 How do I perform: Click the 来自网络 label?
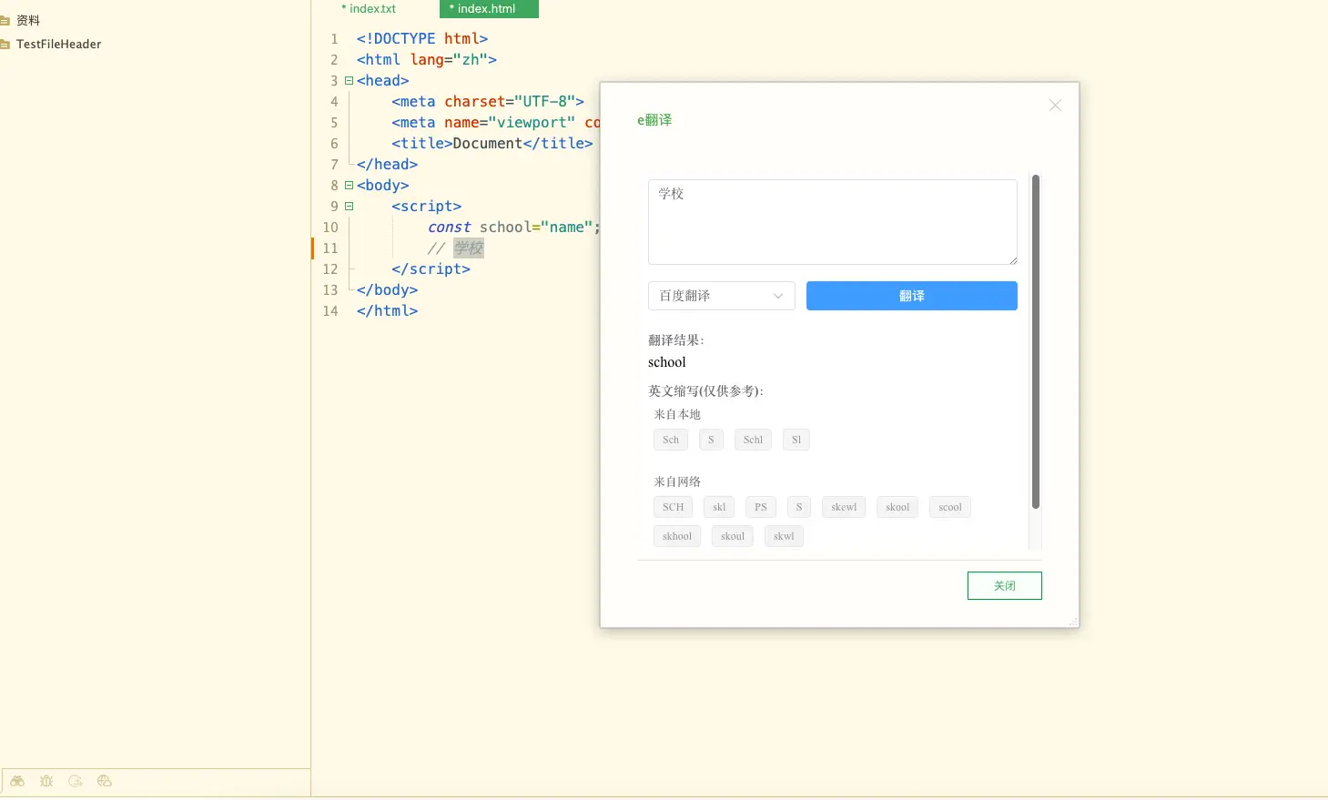click(x=677, y=481)
